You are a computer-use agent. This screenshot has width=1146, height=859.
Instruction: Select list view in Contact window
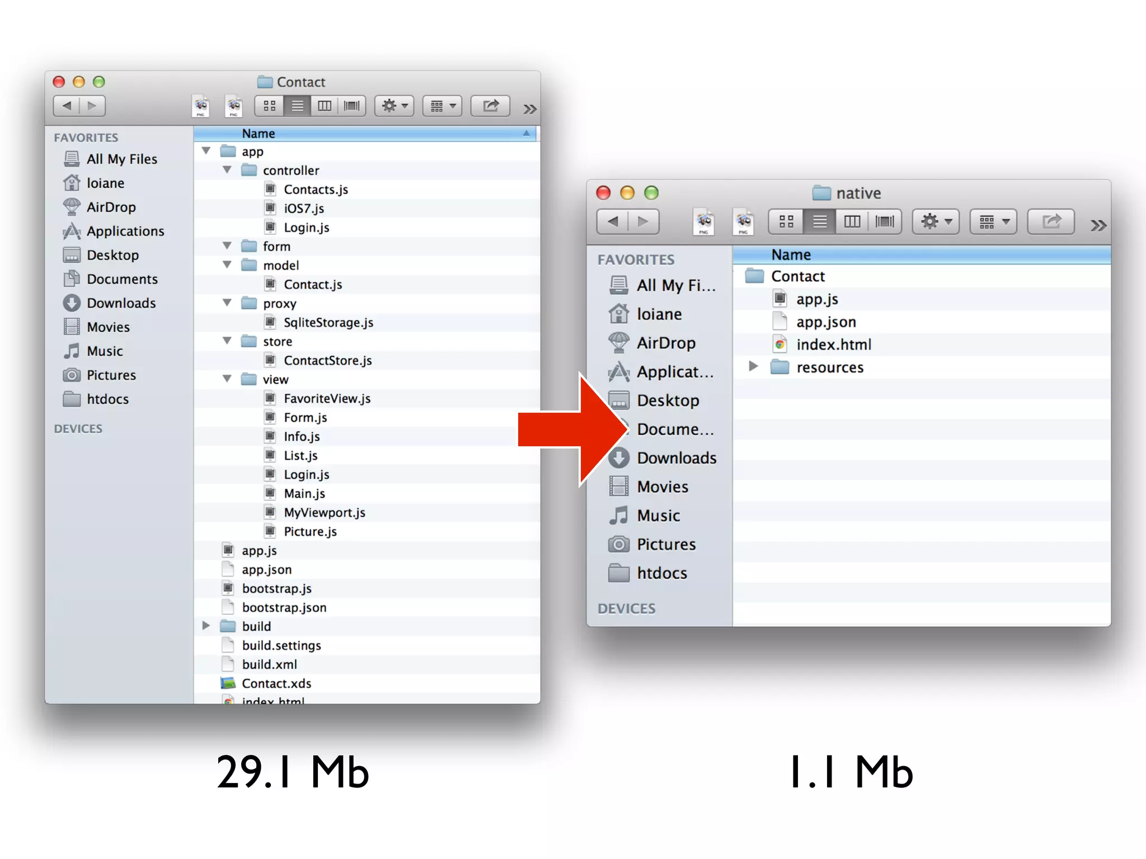point(297,106)
